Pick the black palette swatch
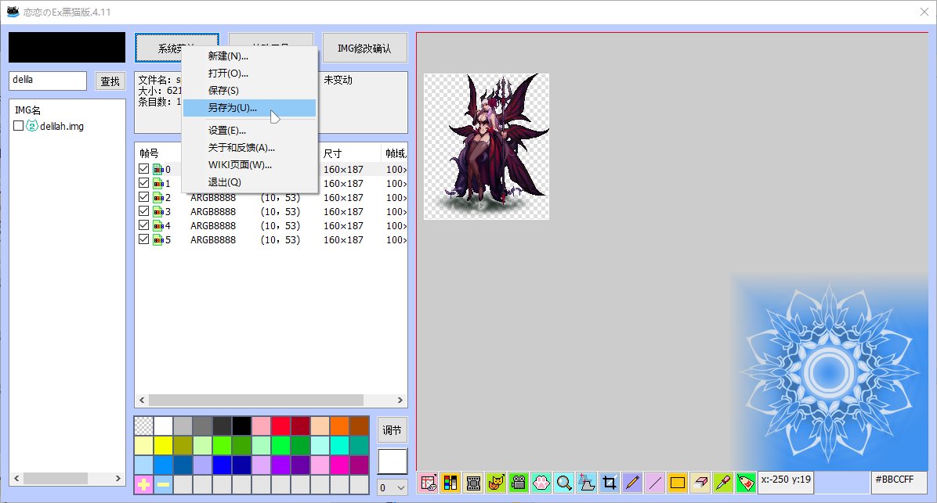Image resolution: width=937 pixels, height=503 pixels. click(x=241, y=426)
